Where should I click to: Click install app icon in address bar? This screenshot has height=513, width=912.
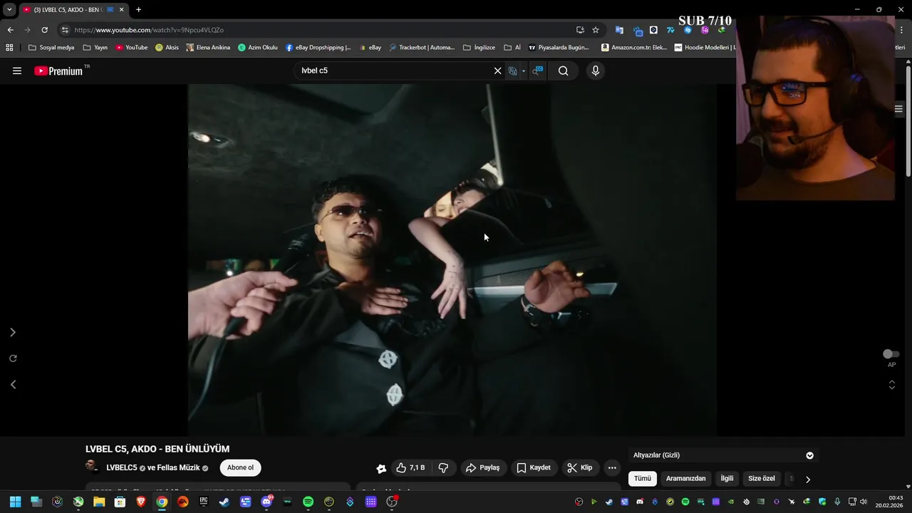coord(580,30)
